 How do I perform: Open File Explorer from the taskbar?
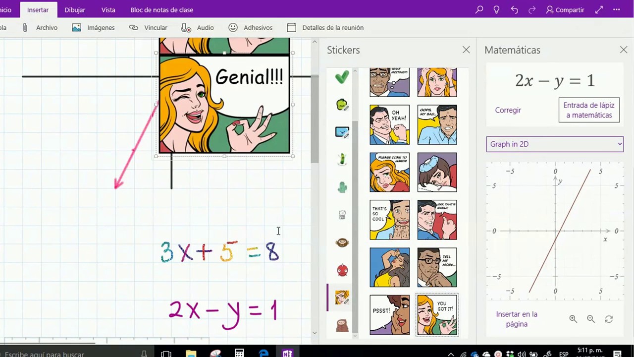191,354
